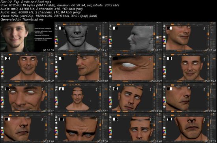Open the 00:16:11 thumbnail of close-up smiling face

point(27,98)
